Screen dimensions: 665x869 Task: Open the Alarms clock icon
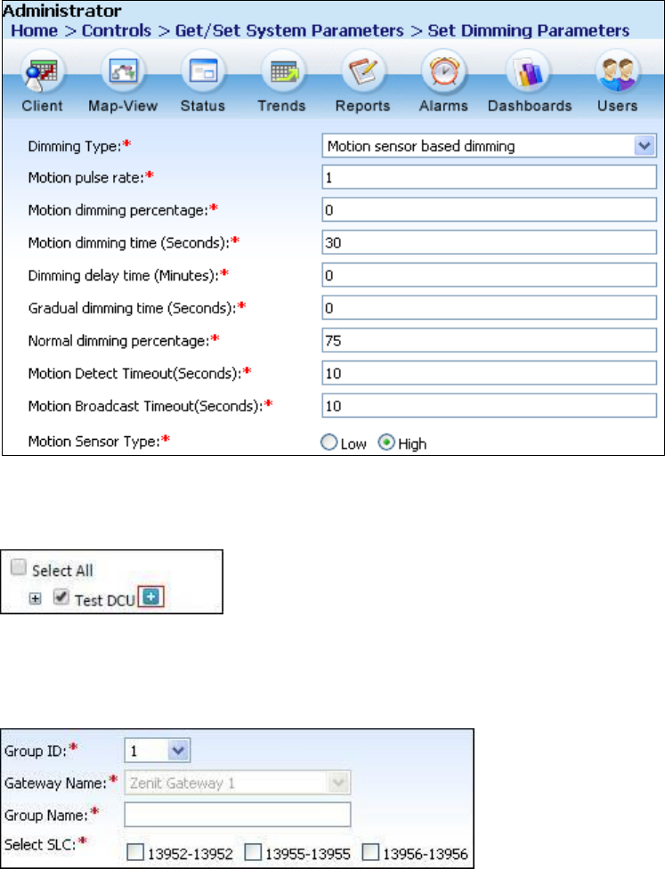coord(443,71)
